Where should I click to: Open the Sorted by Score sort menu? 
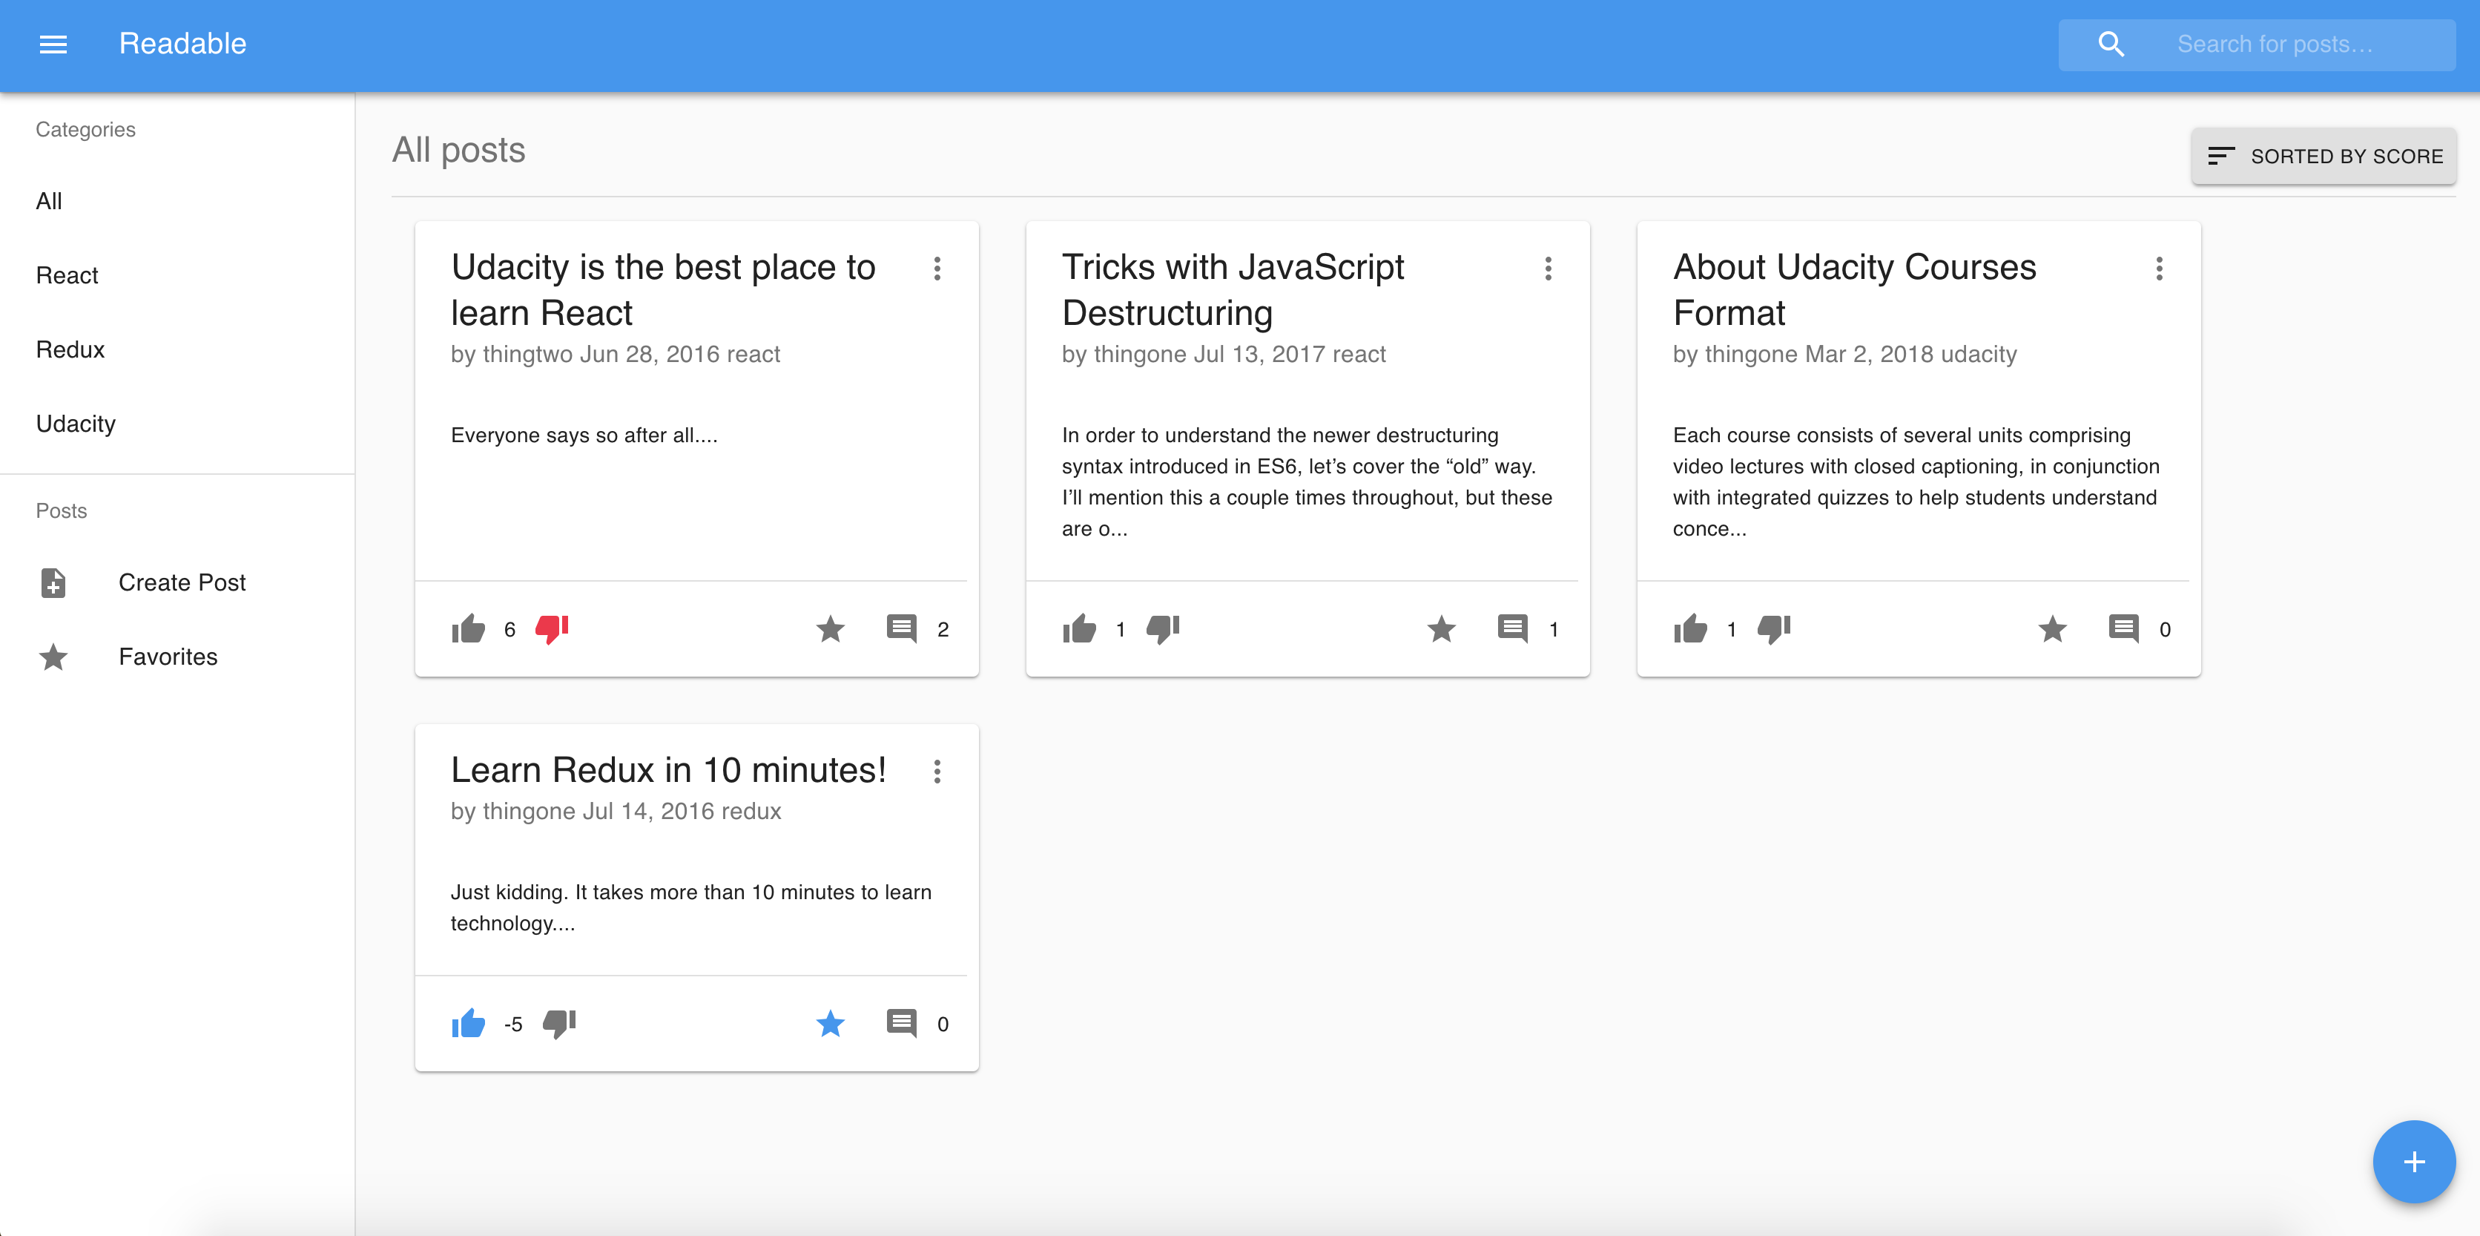click(x=2324, y=156)
